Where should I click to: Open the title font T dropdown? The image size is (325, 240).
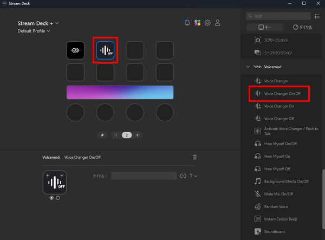click(x=193, y=176)
